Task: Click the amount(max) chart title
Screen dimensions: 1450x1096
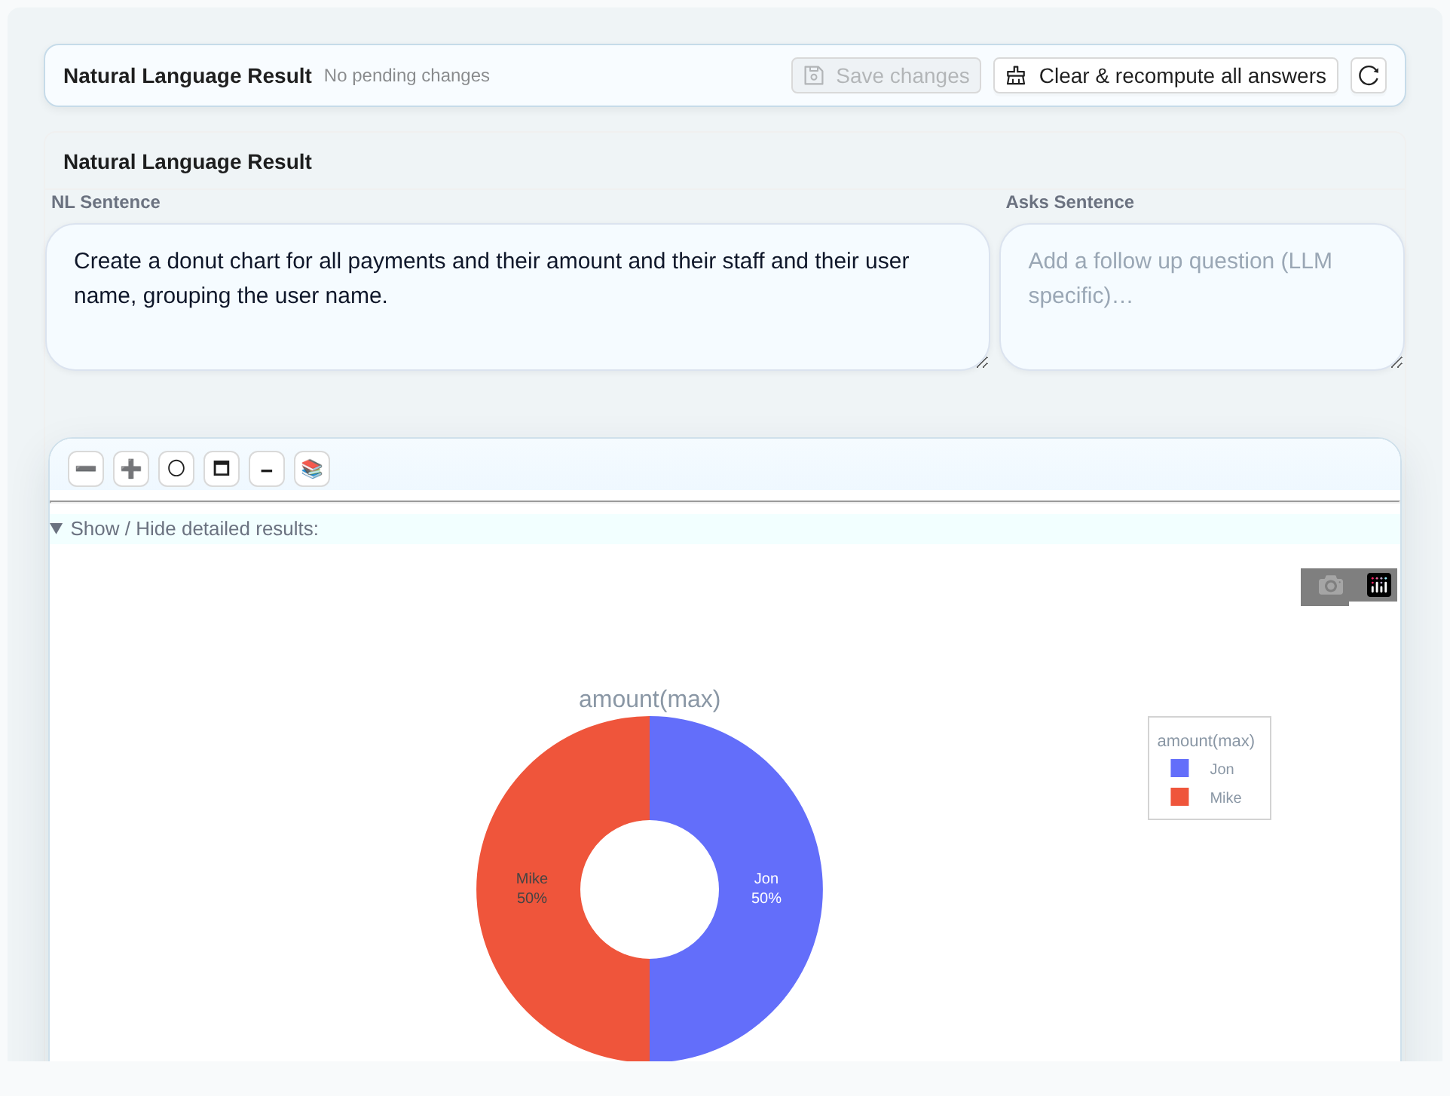Action: pos(650,699)
